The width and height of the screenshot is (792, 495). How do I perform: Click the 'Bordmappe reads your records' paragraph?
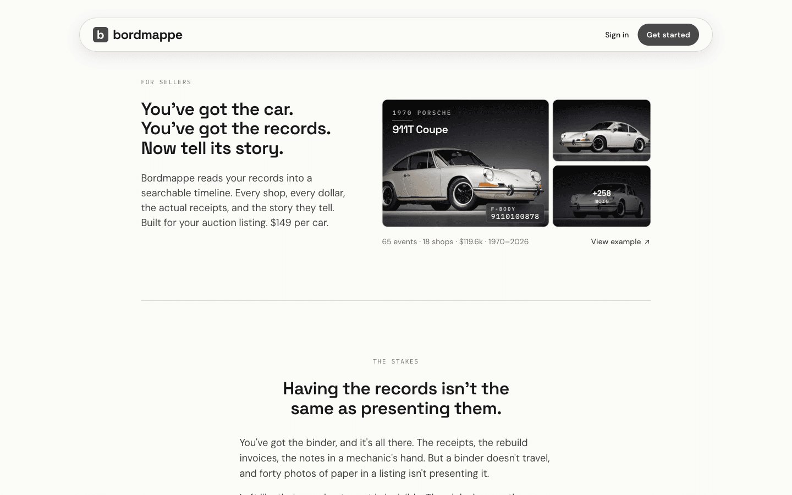[244, 200]
